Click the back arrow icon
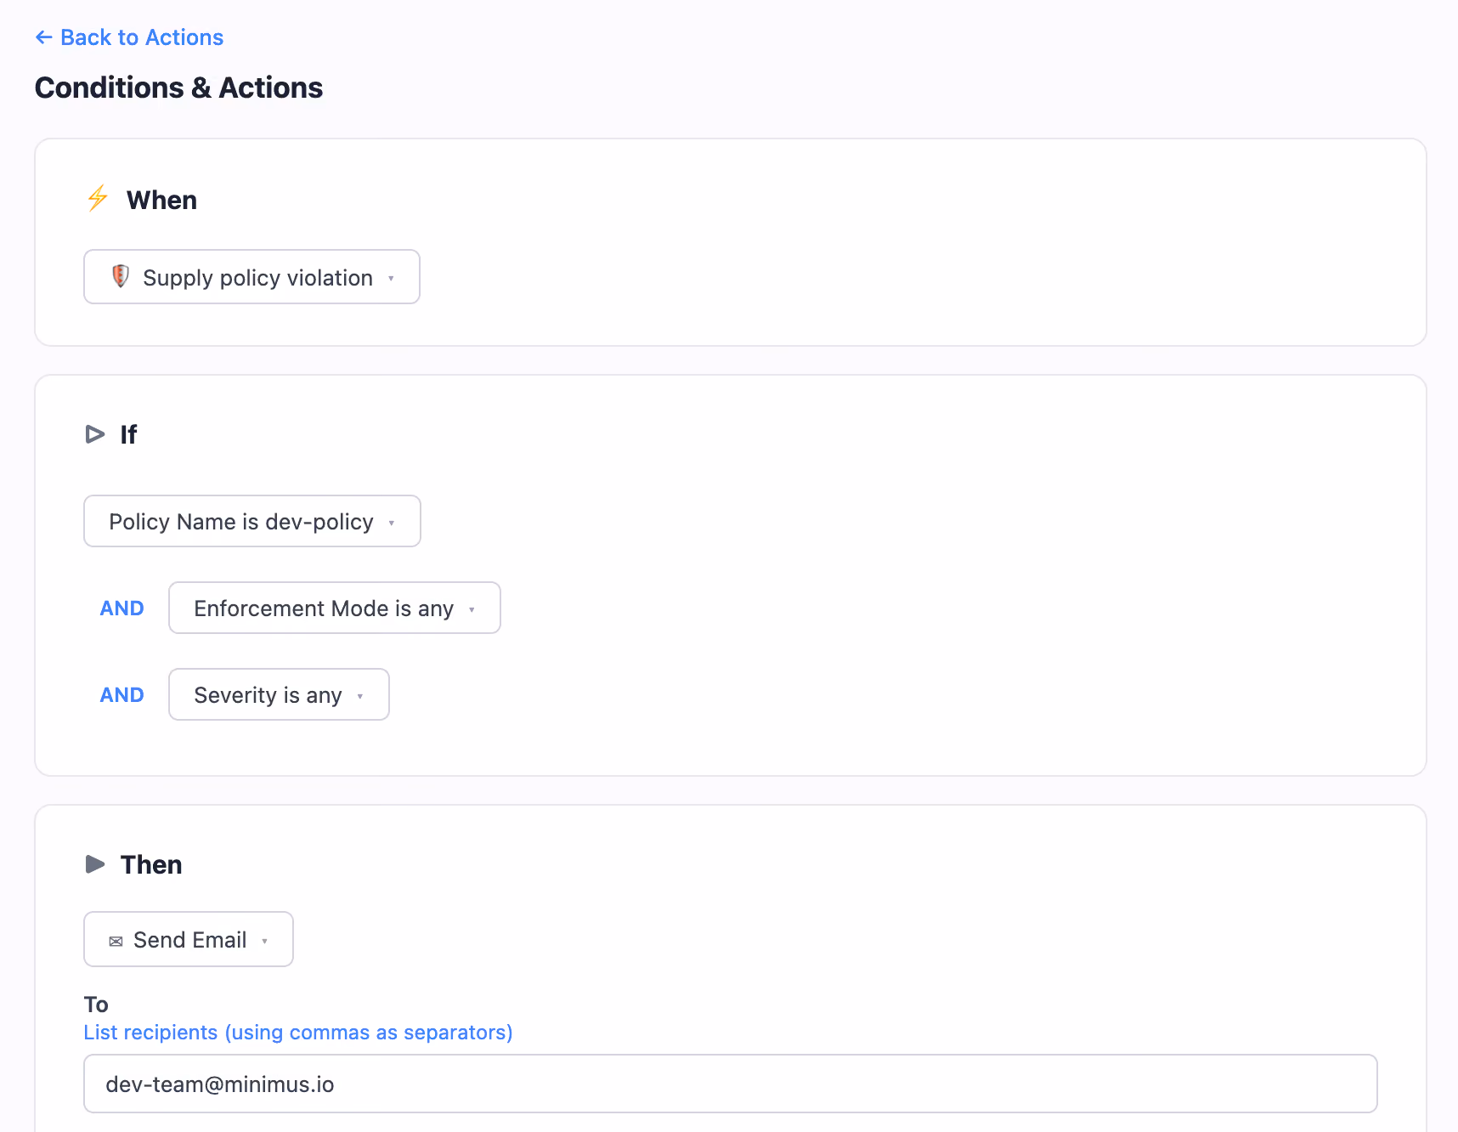The width and height of the screenshot is (1458, 1132). click(x=44, y=37)
